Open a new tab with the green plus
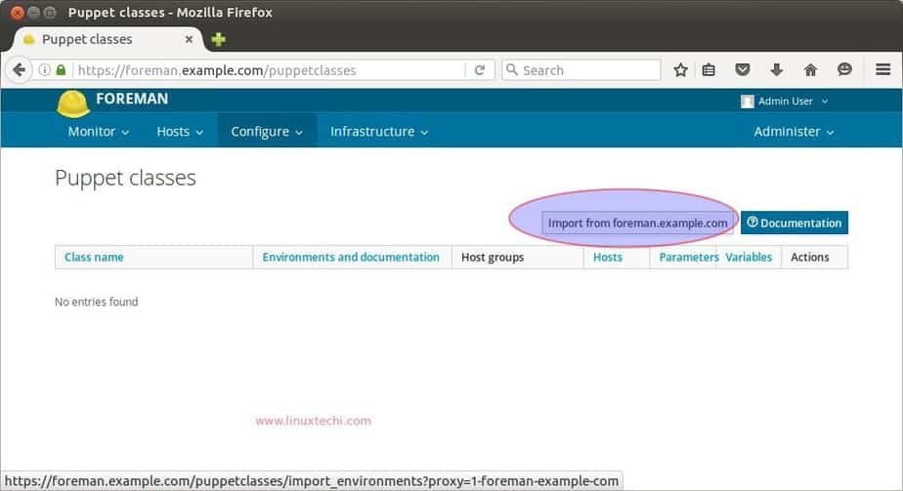The image size is (903, 491). tap(218, 39)
